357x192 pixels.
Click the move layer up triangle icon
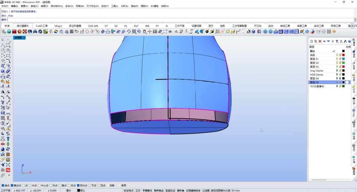point(324,41)
